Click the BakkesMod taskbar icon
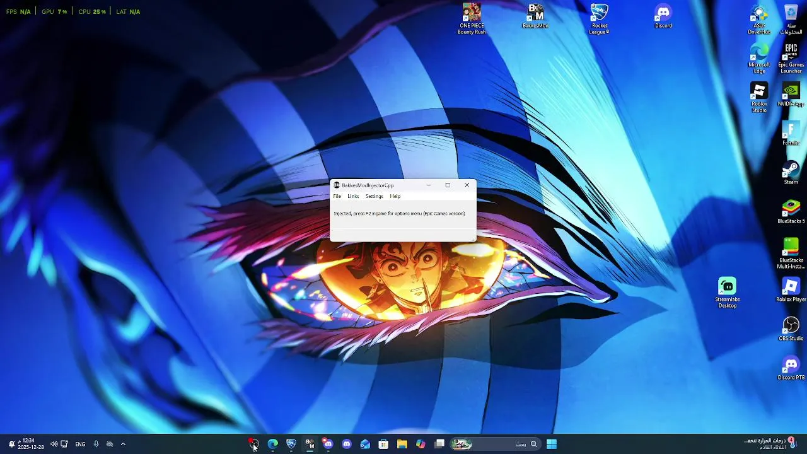Screen dimensions: 807x454 coord(310,444)
